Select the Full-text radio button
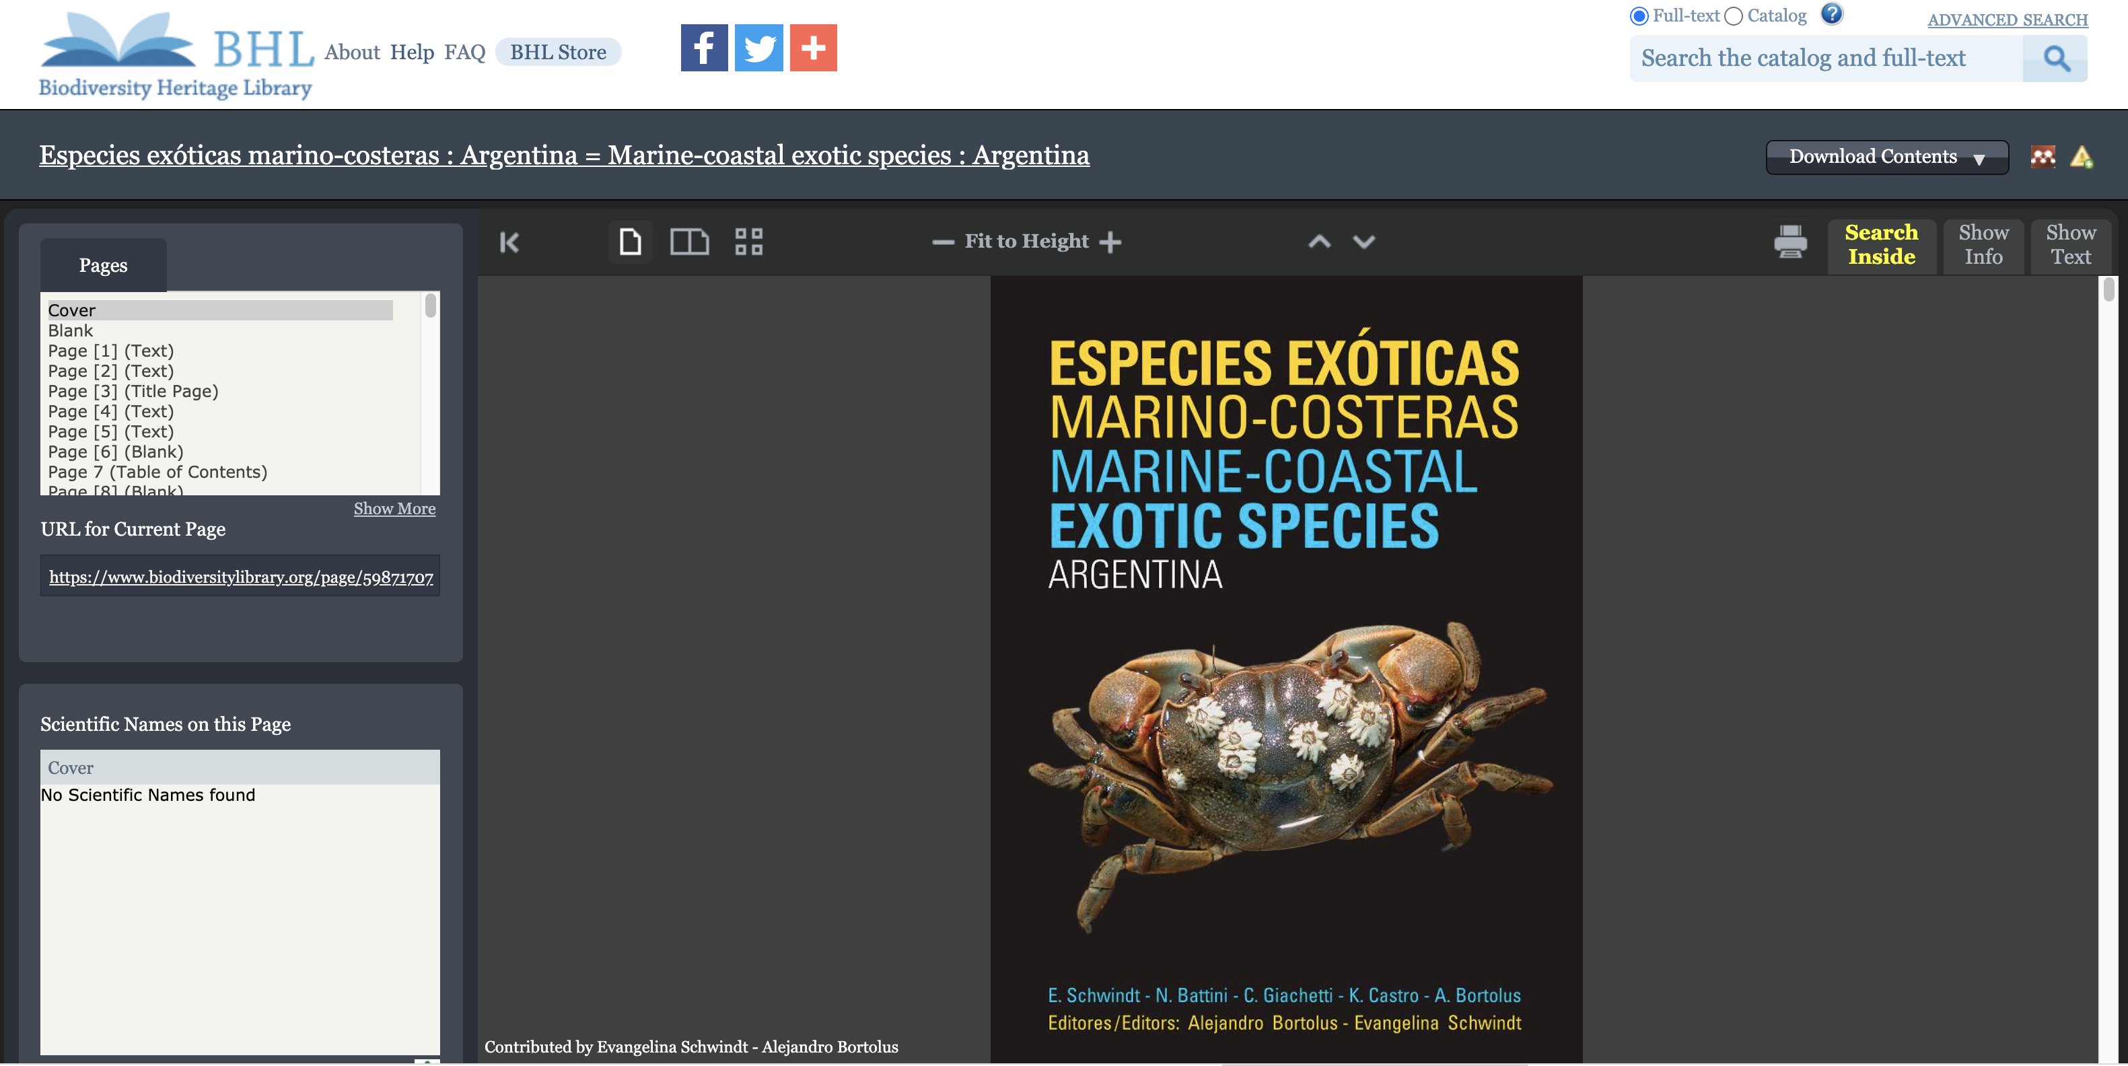The height and width of the screenshot is (1066, 2128). tap(1639, 15)
